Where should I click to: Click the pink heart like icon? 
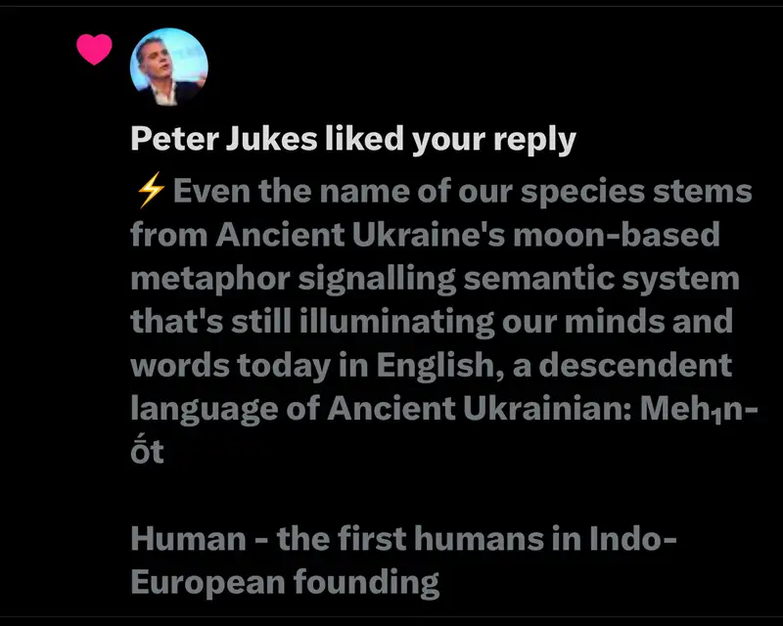[x=94, y=49]
